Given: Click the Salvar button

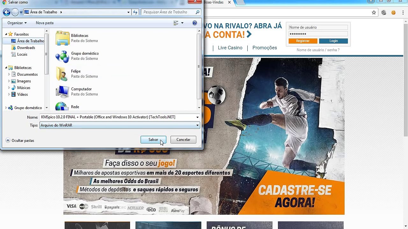Looking at the screenshot, I should click(153, 140).
